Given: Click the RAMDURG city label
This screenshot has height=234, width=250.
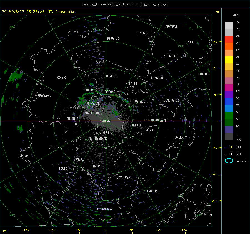Looking at the screenshot, I should [89, 90].
